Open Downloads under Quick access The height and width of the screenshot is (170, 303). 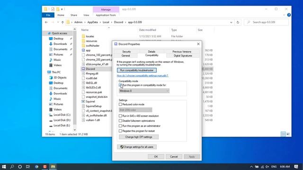point(60,44)
